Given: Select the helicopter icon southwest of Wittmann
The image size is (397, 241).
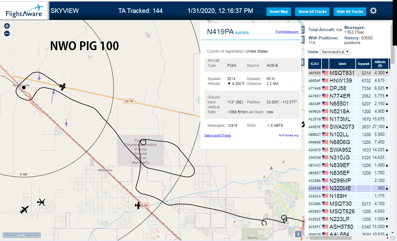Looking at the screenshot, I should coord(41,202).
